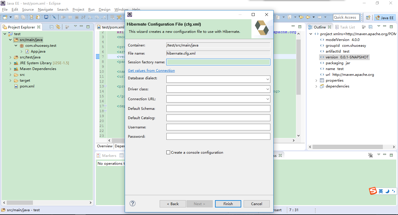
Task: Expand the properties node in Outline
Action: pyautogui.click(x=316, y=80)
